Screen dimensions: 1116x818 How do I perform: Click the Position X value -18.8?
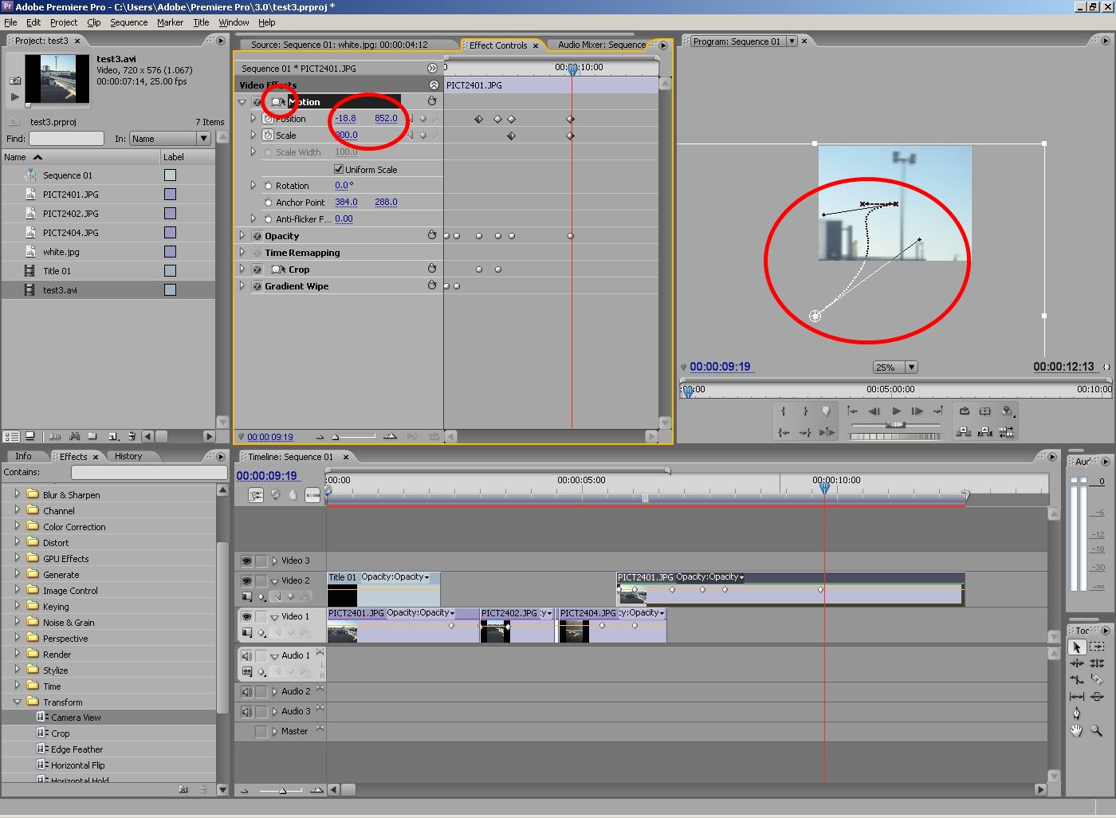345,118
